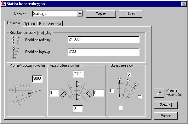Click the Siatka_2 name combo box field

[x=57, y=14]
